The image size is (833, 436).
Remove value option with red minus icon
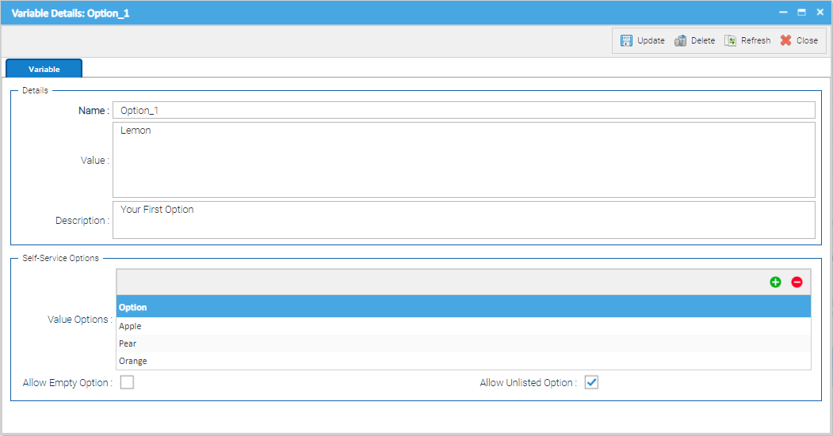pyautogui.click(x=797, y=282)
